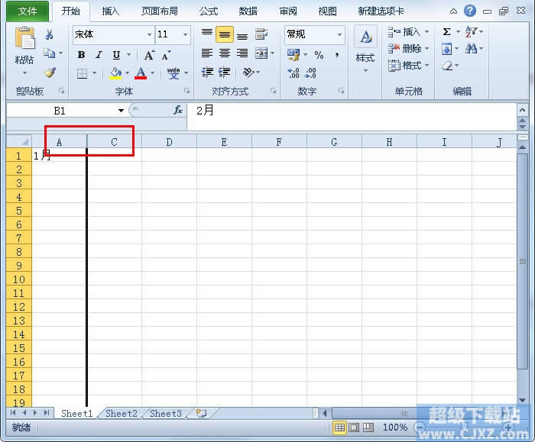Screen dimensions: 535x442
Task: Open the number format dropdown
Action: tap(339, 34)
